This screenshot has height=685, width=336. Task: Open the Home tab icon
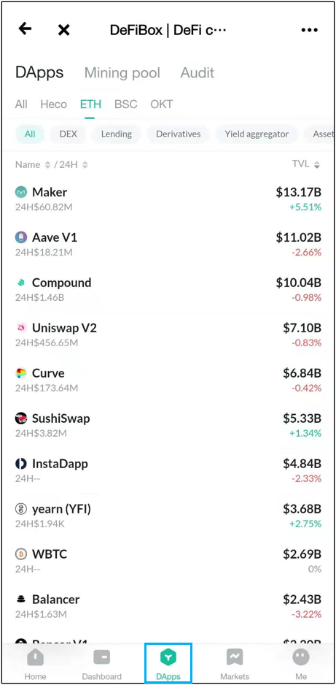(36, 657)
